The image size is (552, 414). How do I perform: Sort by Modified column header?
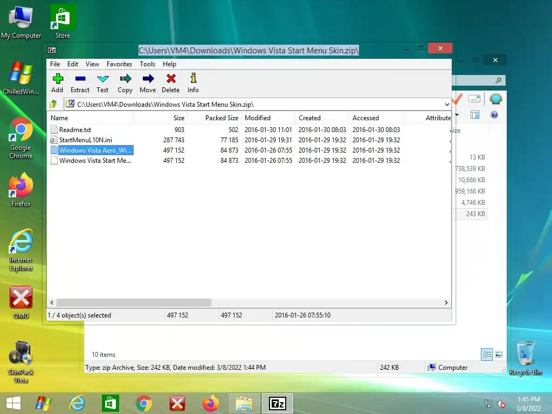pyautogui.click(x=268, y=118)
